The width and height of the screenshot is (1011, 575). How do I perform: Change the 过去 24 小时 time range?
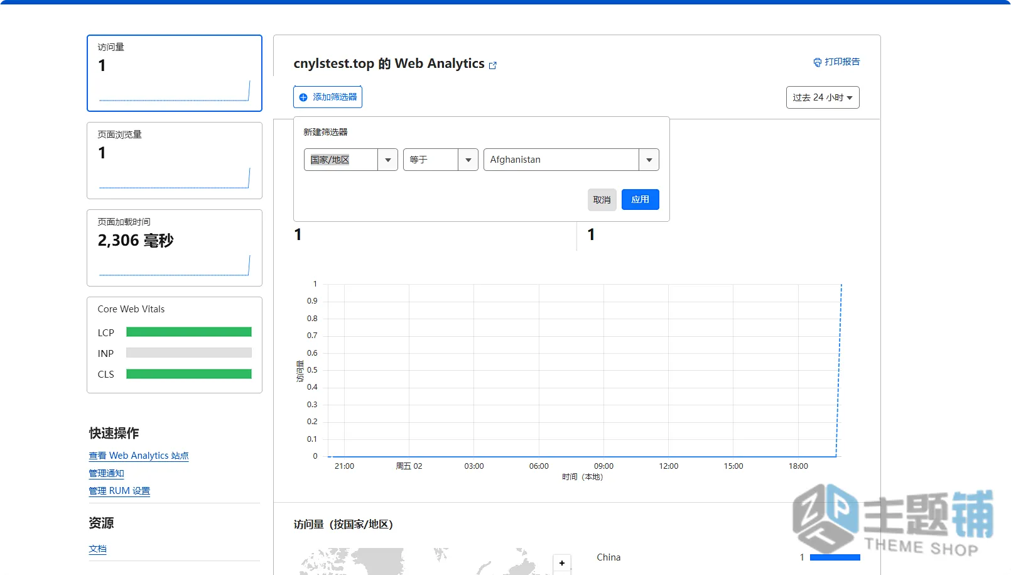click(823, 97)
